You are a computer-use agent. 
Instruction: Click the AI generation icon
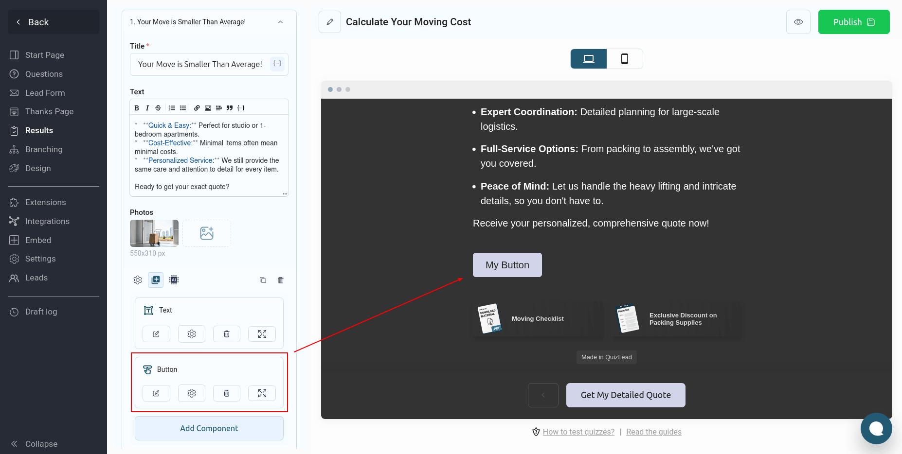point(174,279)
